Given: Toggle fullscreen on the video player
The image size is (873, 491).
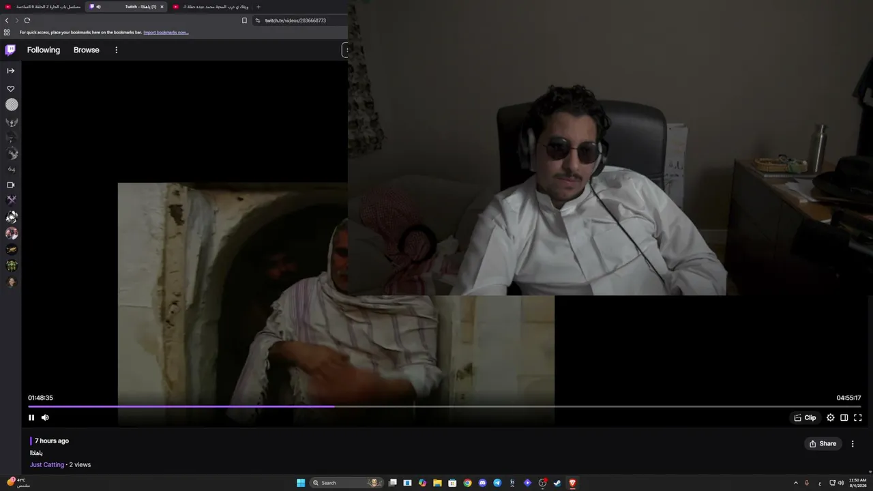Looking at the screenshot, I should pos(858,417).
